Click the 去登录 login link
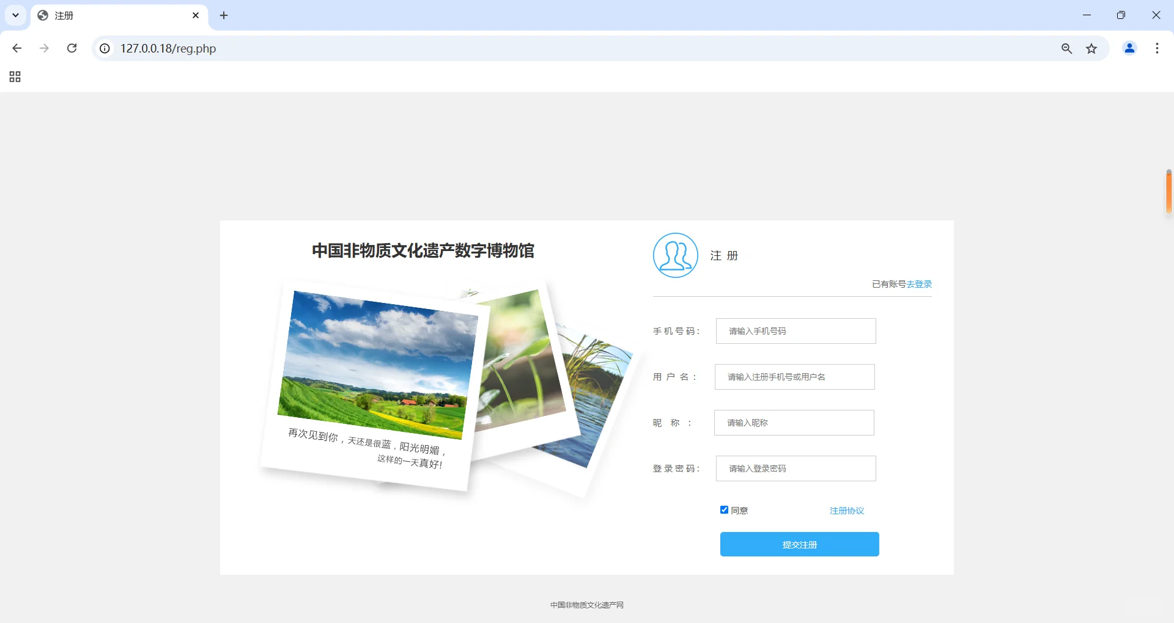 [919, 283]
